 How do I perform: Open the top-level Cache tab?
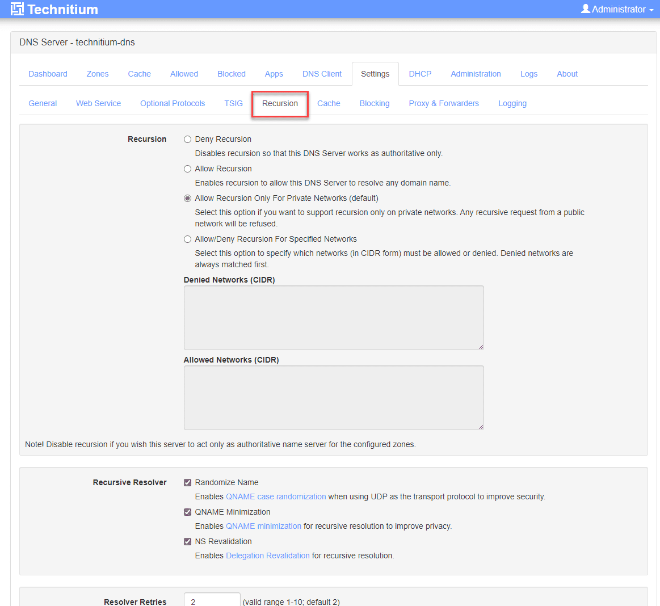pyautogui.click(x=140, y=74)
